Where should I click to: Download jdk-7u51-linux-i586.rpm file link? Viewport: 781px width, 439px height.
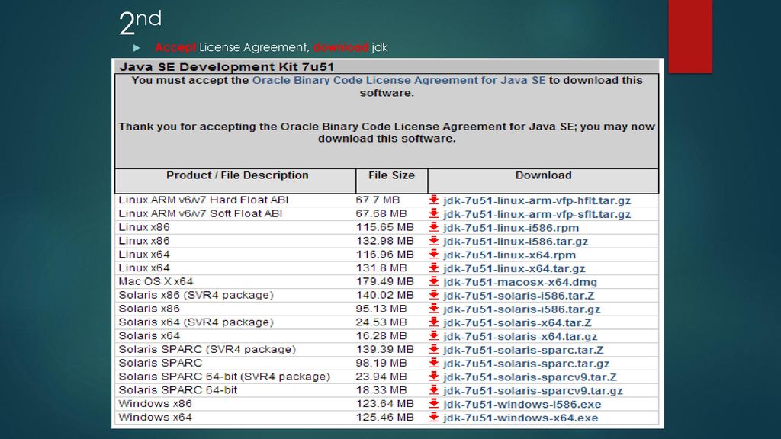511,228
